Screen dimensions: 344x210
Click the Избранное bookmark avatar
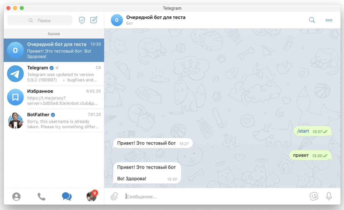point(15,97)
